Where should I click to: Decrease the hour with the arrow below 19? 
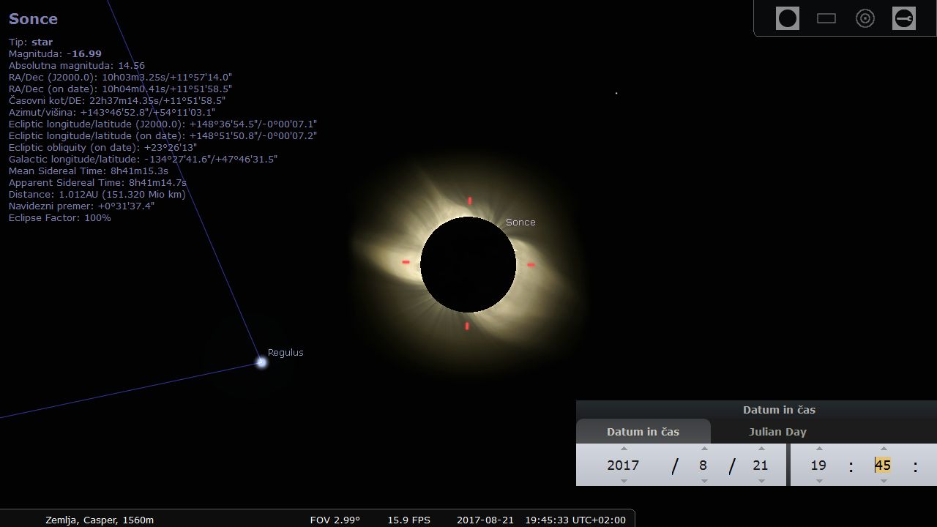(819, 481)
